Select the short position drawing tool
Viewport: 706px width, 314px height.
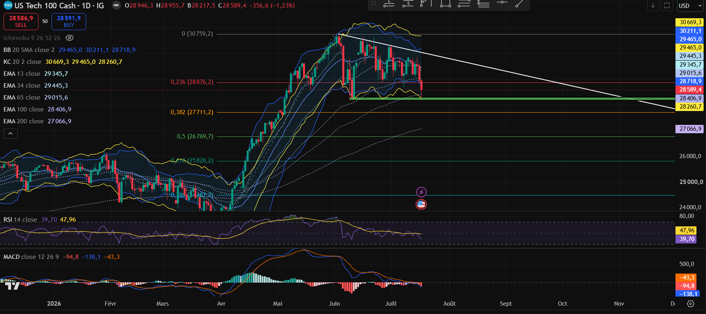(x=408, y=4)
